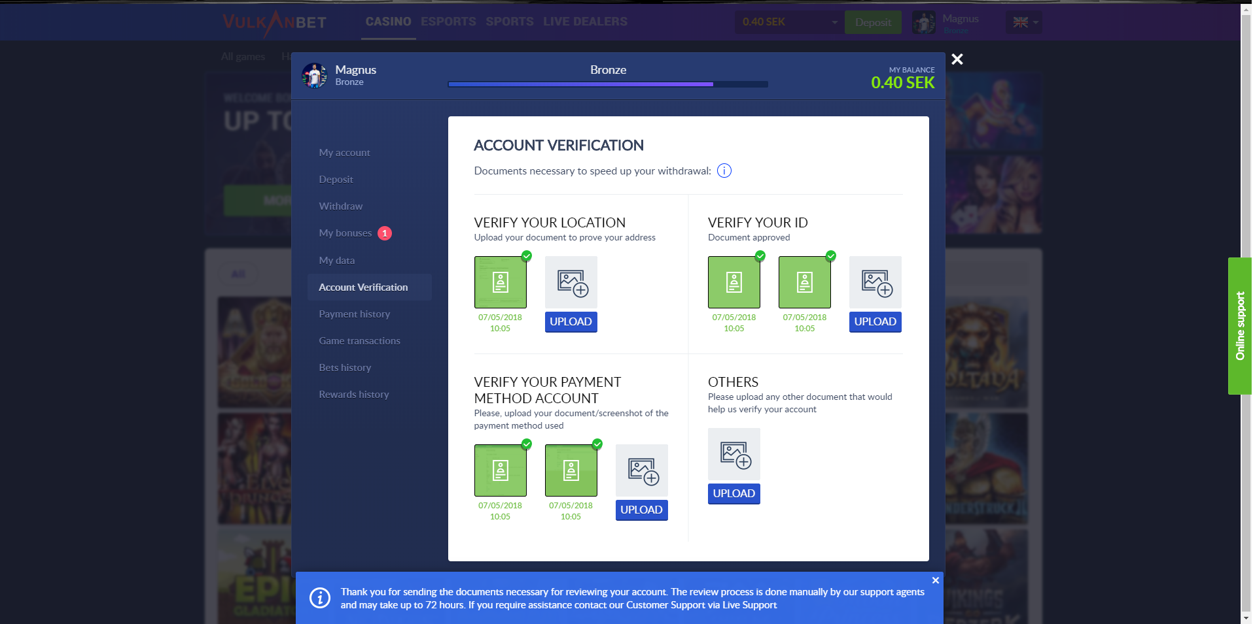Open the second payment method document thumbnail
The width and height of the screenshot is (1255, 624).
tap(571, 470)
